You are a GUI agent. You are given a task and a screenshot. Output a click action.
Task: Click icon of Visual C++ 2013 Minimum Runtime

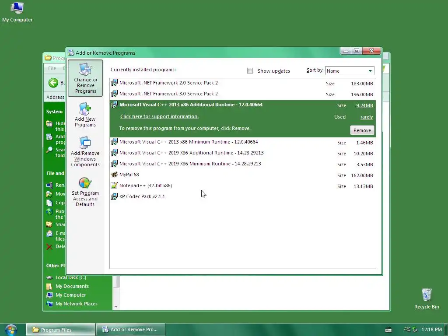point(114,142)
